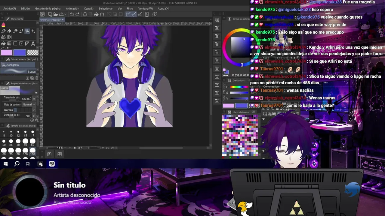This screenshot has height=216, width=385.
Task: Open the Edición menu
Action: (x=25, y=9)
